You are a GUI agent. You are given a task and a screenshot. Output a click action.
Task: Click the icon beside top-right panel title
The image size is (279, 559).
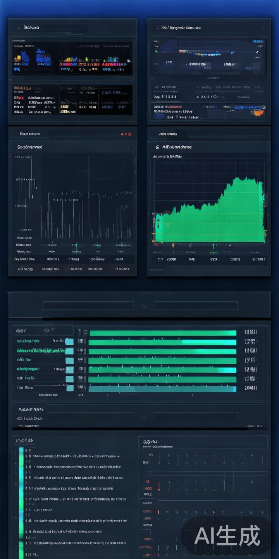tap(156, 28)
